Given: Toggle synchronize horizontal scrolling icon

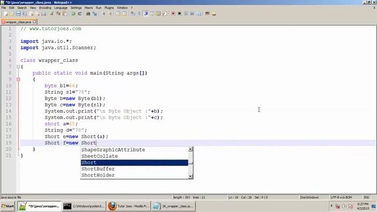Looking at the screenshot, I should [x=124, y=14].
